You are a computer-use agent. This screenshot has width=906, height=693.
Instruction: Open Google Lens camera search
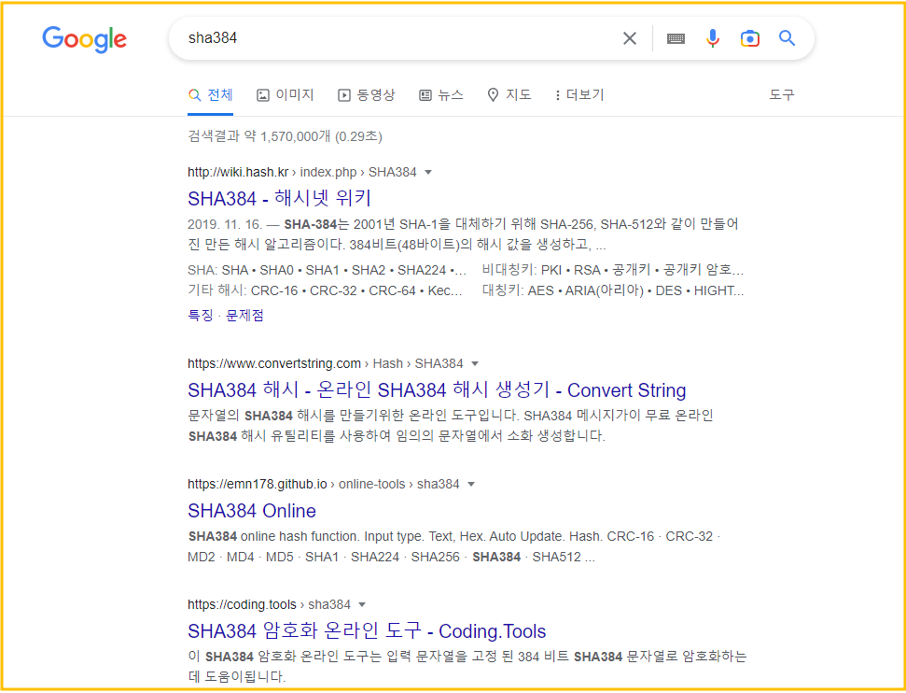(749, 38)
